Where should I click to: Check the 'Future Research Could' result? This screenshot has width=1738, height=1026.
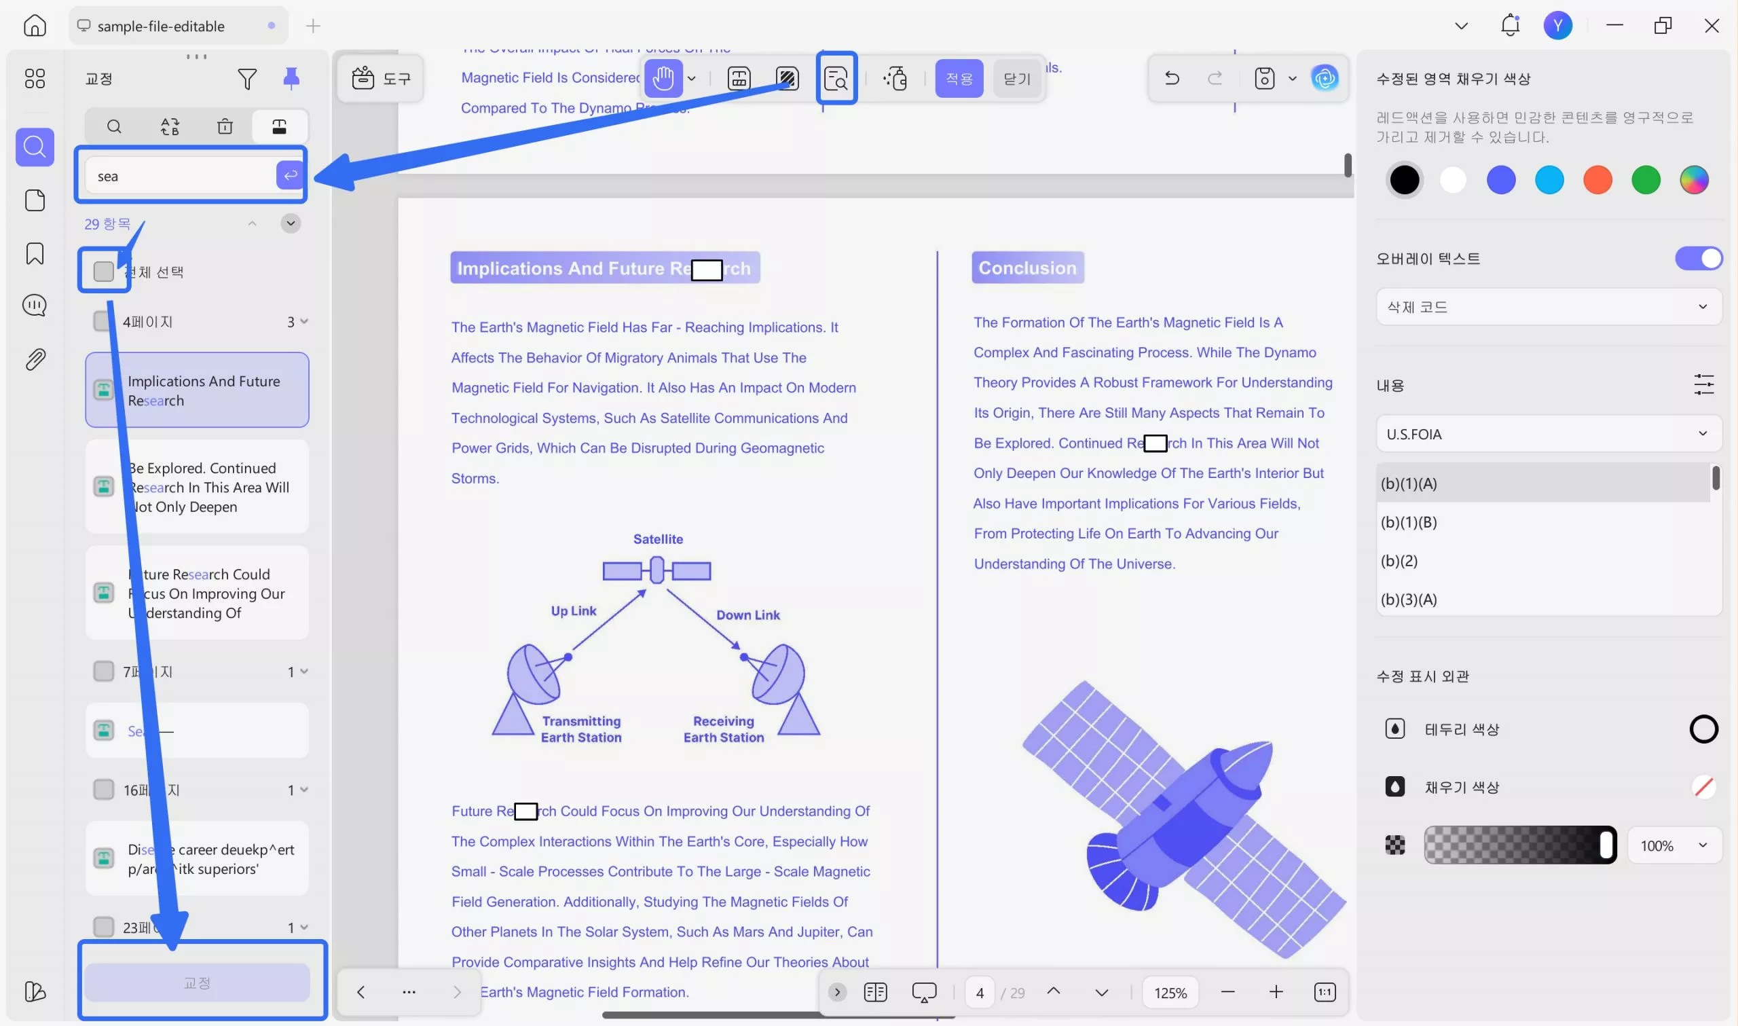coord(104,593)
